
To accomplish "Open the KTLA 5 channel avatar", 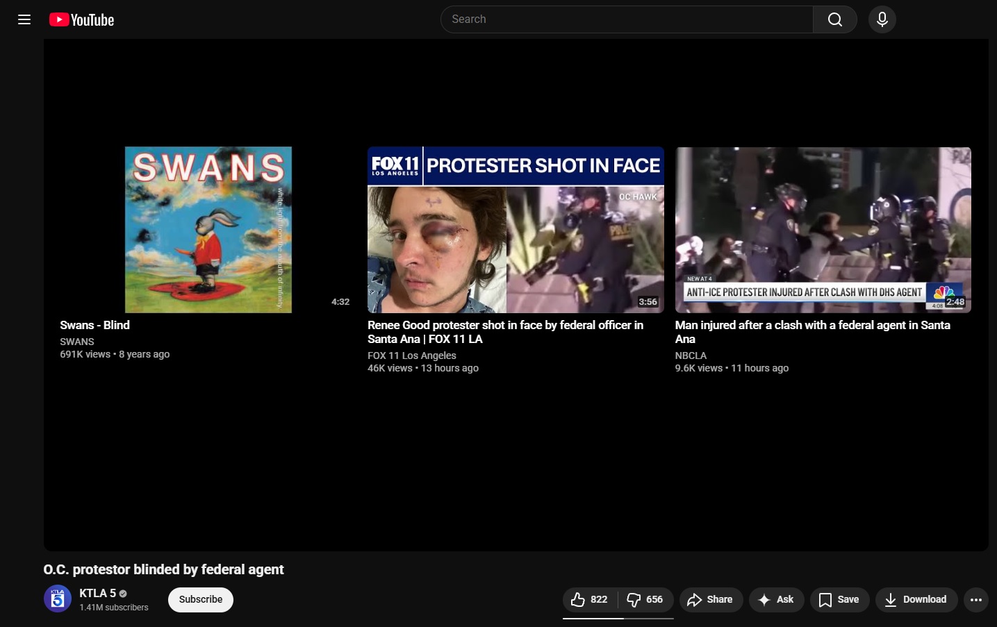I will (x=58, y=599).
